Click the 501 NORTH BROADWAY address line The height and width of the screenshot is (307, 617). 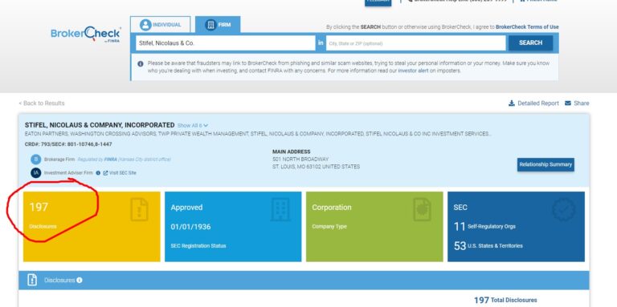300,160
